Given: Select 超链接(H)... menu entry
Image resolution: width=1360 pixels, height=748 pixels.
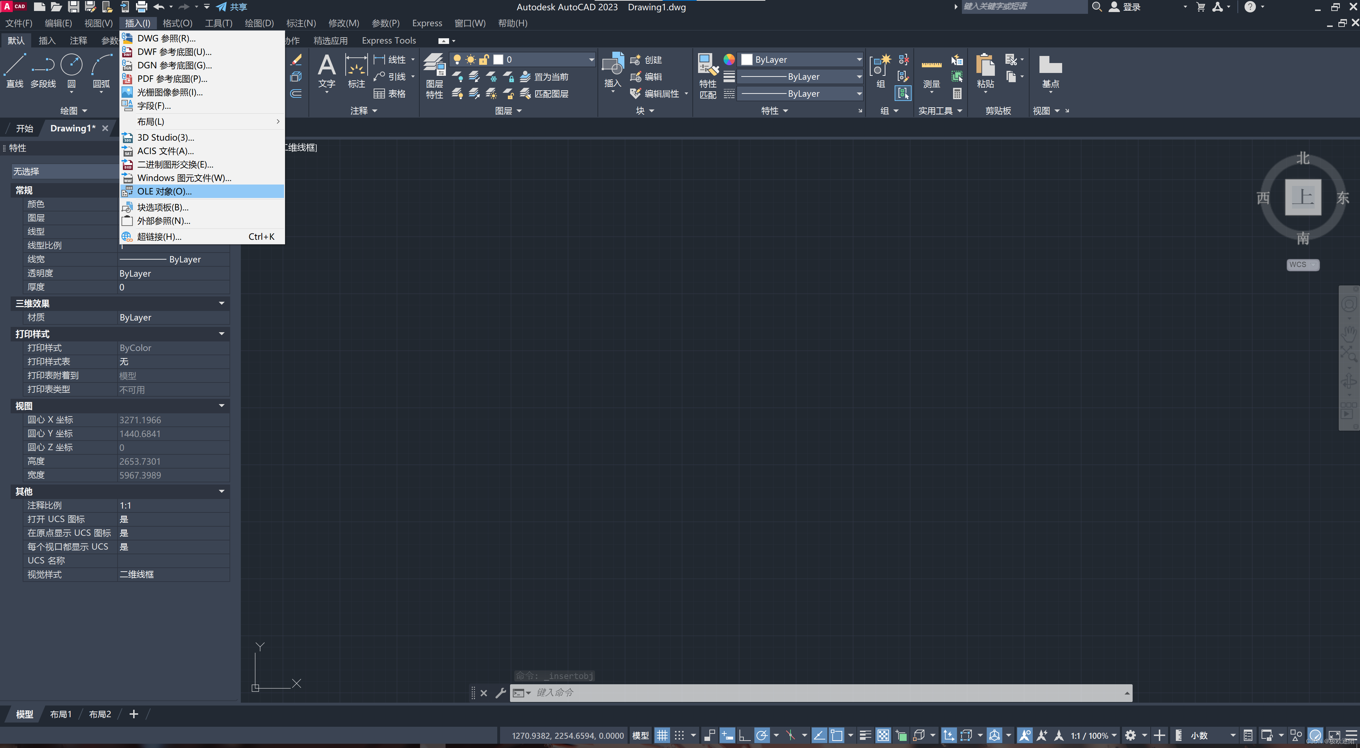Looking at the screenshot, I should click(203, 237).
